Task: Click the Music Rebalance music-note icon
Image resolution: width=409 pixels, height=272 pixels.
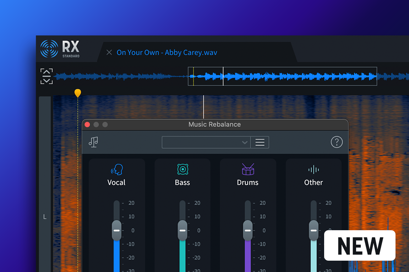Action: point(93,142)
